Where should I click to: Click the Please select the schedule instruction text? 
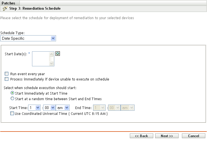tap(67, 18)
